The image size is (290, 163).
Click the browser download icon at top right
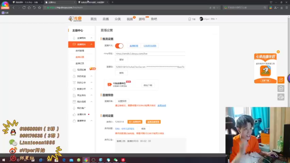tap(282, 8)
